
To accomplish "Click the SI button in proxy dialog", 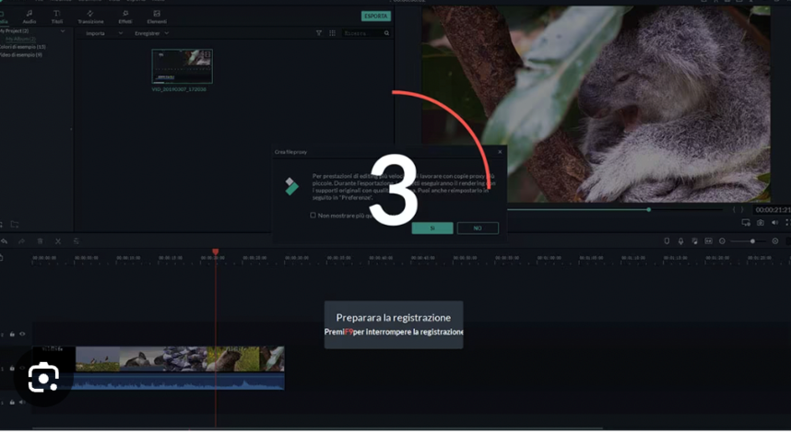I will coord(432,228).
